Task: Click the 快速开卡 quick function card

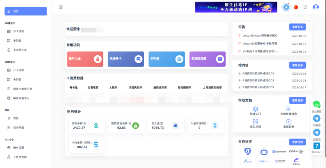Action: pos(126,59)
